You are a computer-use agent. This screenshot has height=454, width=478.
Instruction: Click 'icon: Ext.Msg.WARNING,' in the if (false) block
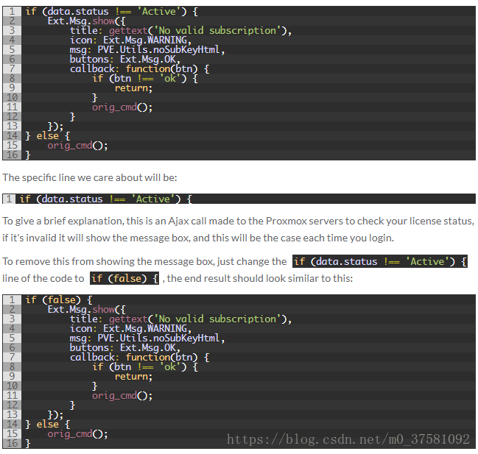pos(131,329)
